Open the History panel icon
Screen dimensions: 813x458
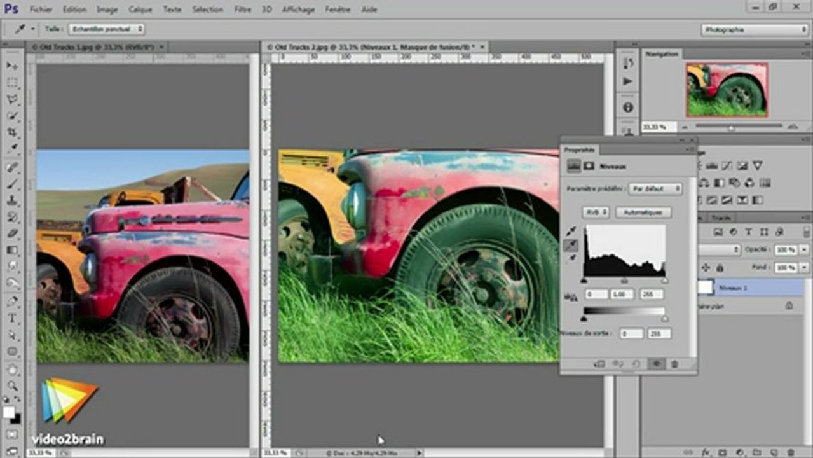[628, 63]
